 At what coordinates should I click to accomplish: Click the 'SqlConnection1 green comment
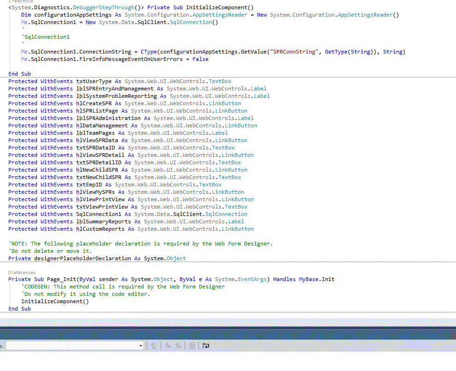coord(45,37)
